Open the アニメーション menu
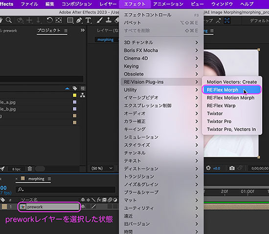Image resolution: width=269 pixels, height=234 pixels. (168, 4)
